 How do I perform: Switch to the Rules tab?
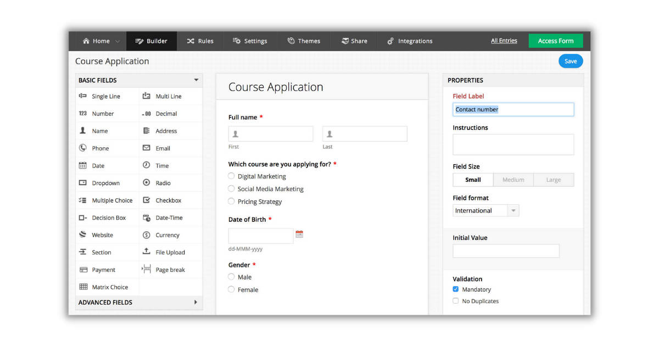200,41
